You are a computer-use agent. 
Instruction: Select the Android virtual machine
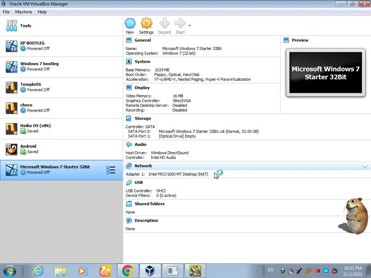61,149
